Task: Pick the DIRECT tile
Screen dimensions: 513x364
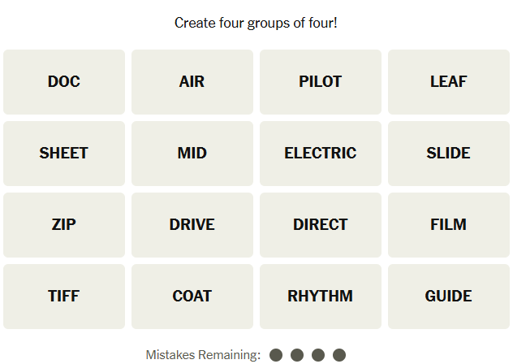Action: [321, 225]
